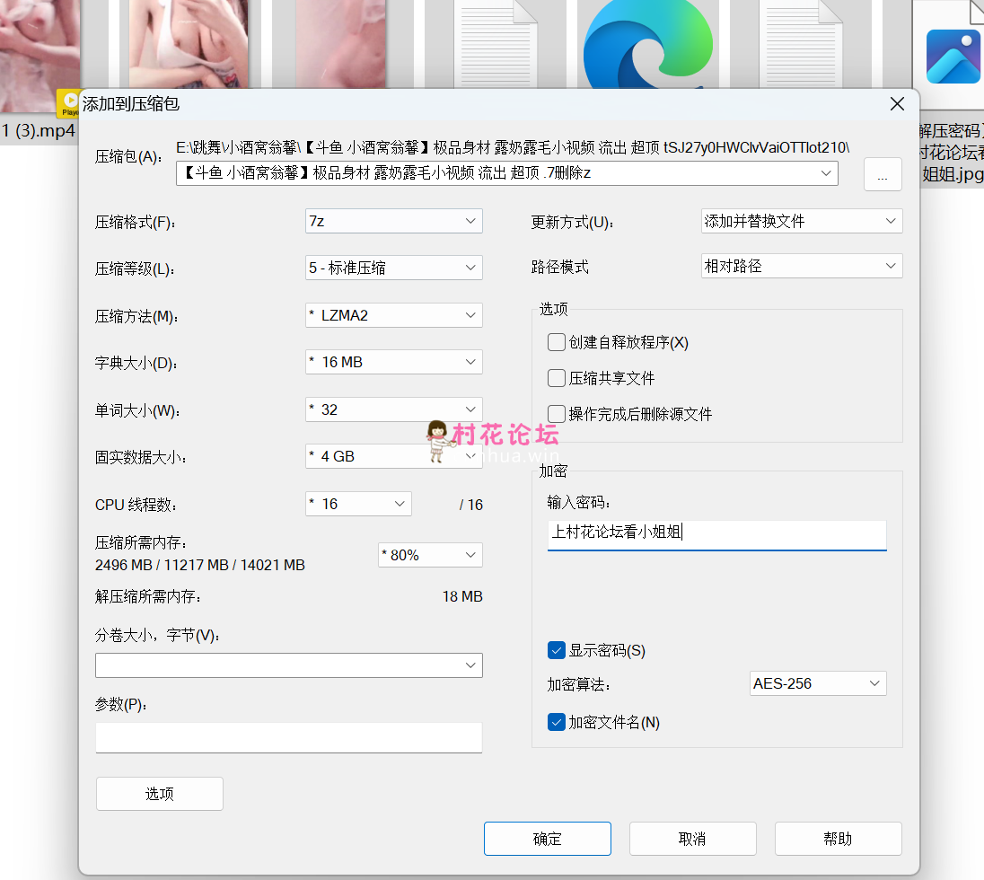984x880 pixels.
Task: Click the 加密 group box title
Action: (x=553, y=471)
